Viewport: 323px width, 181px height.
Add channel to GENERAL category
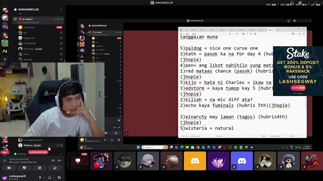click(61, 154)
